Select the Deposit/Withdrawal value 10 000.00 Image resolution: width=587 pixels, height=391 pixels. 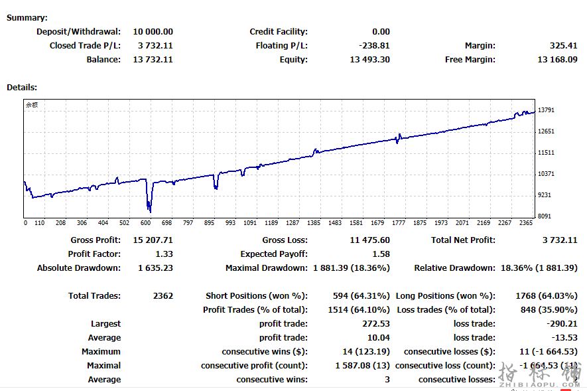tap(153, 31)
